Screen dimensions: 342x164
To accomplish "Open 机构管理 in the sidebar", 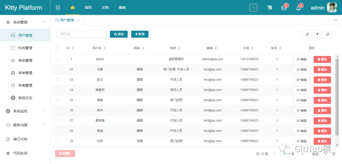I will click(x=25, y=48).
